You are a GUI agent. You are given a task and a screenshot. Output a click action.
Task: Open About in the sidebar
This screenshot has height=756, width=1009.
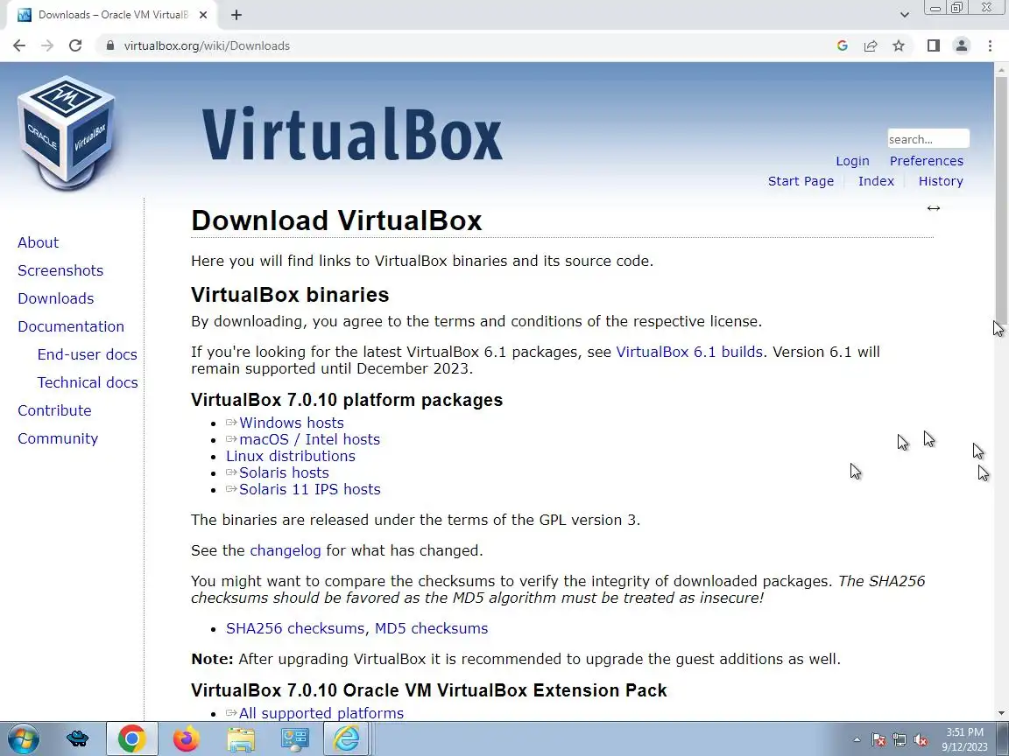click(x=38, y=242)
